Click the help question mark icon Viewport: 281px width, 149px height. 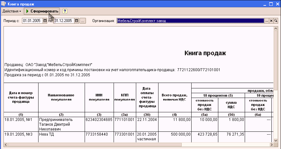pyautogui.click(x=65, y=11)
